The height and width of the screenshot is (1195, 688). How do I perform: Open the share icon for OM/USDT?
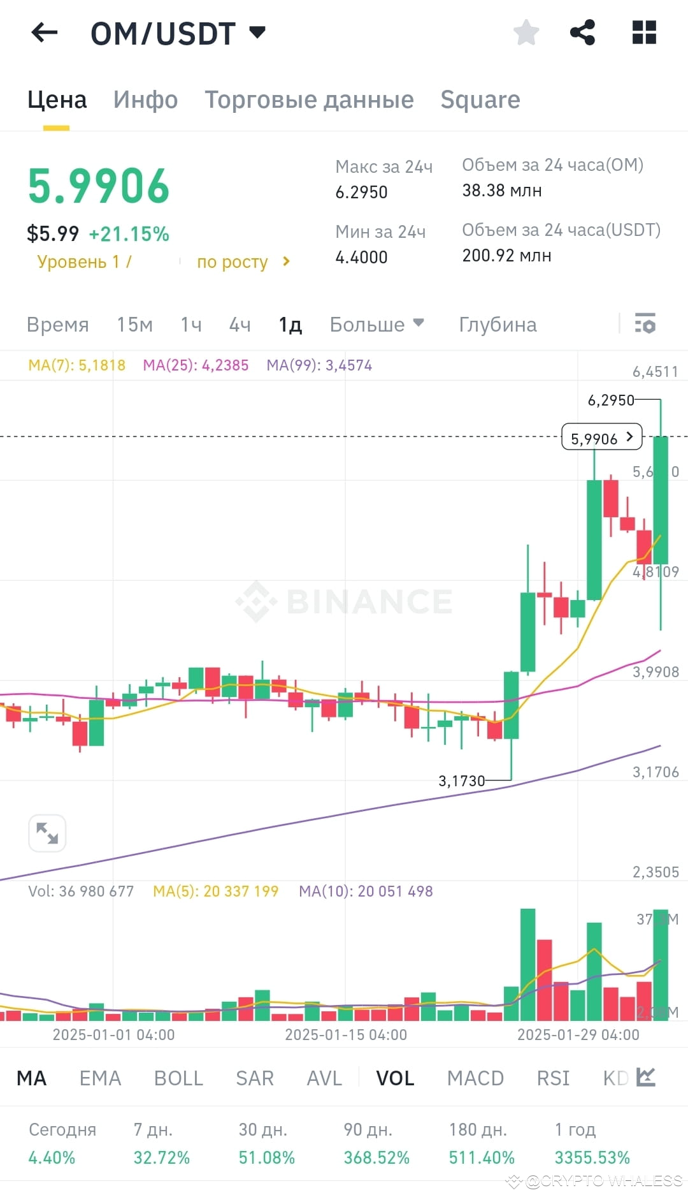click(x=582, y=32)
